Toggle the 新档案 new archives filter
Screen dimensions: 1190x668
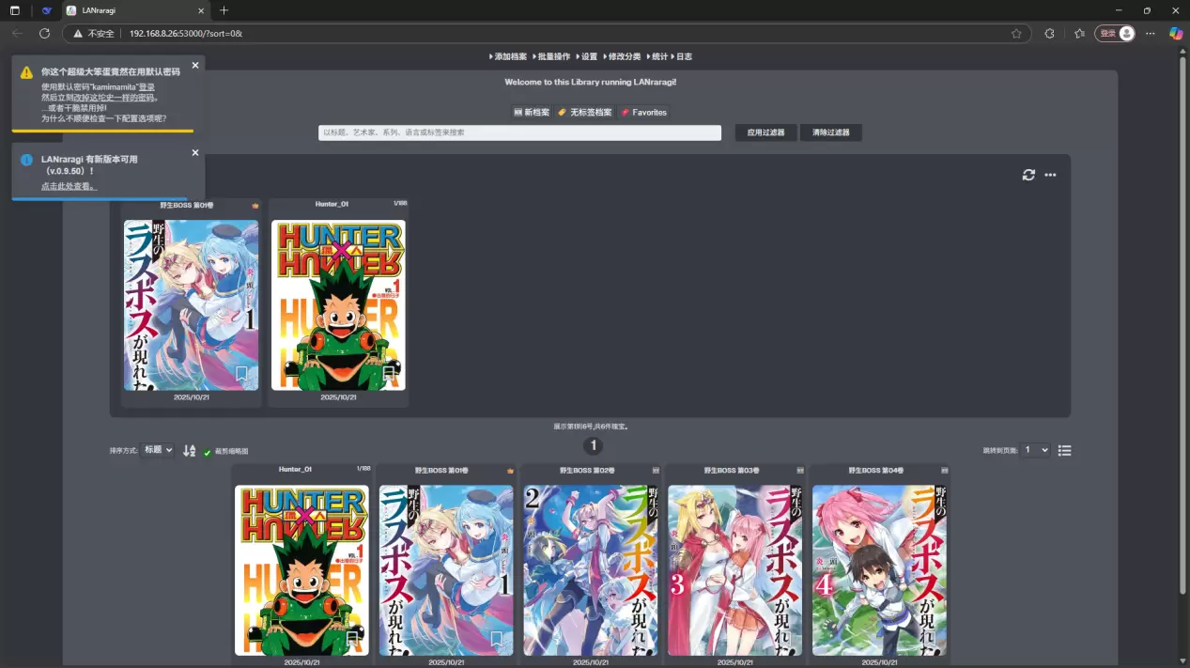pyautogui.click(x=532, y=112)
